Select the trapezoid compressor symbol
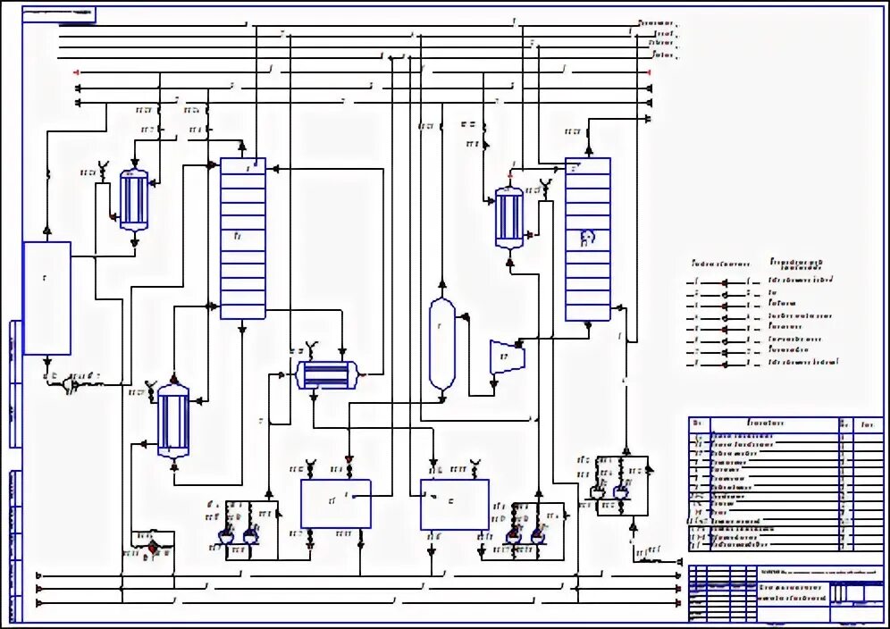This screenshot has height=629, width=890. tap(508, 357)
